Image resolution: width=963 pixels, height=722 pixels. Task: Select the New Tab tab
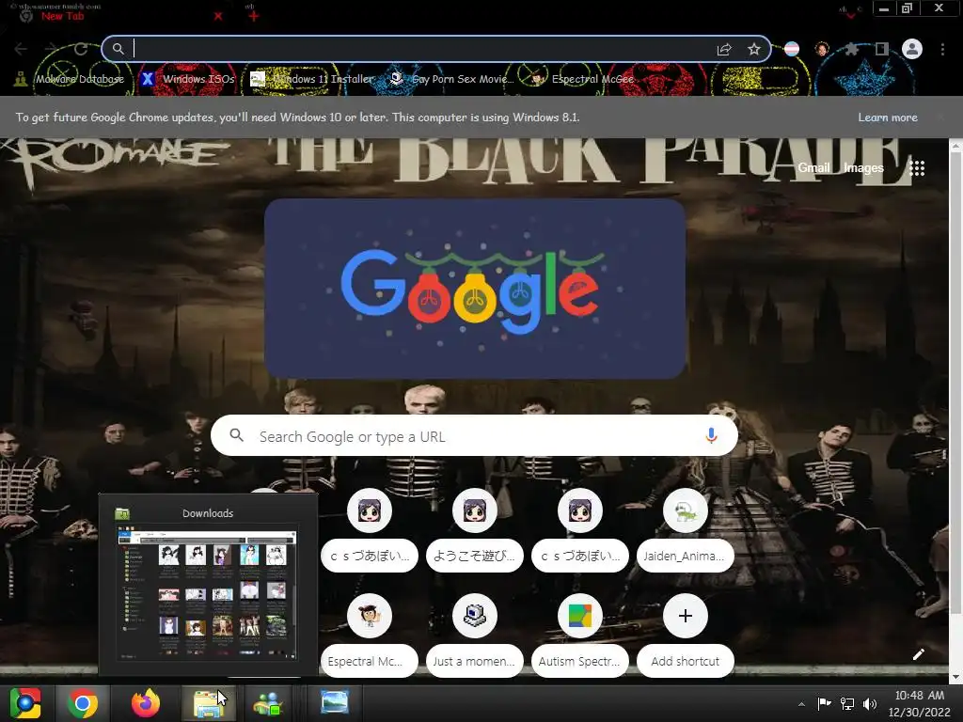pos(117,16)
